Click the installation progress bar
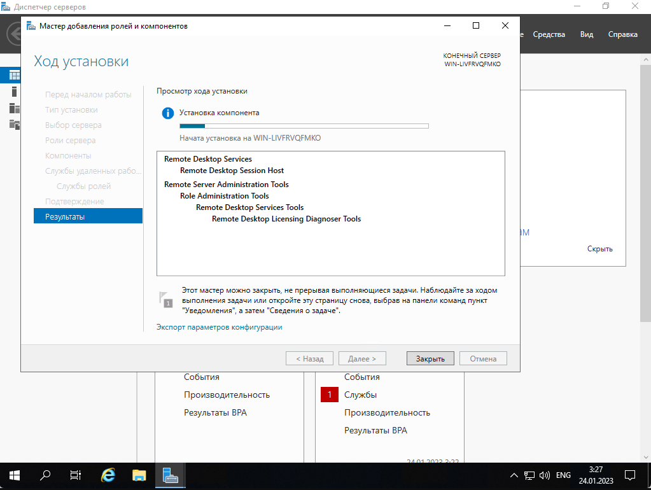651x490 pixels. (x=304, y=126)
